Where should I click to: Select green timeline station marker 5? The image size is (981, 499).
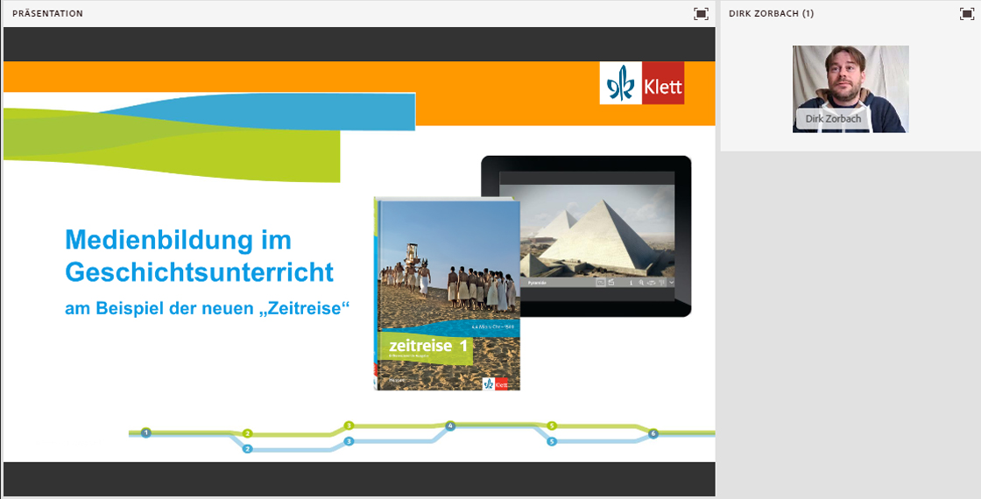(x=551, y=425)
